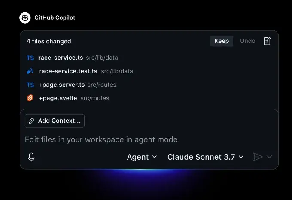The image size is (292, 200).
Task: Open the Agent mode dropdown
Action: [x=142, y=157]
